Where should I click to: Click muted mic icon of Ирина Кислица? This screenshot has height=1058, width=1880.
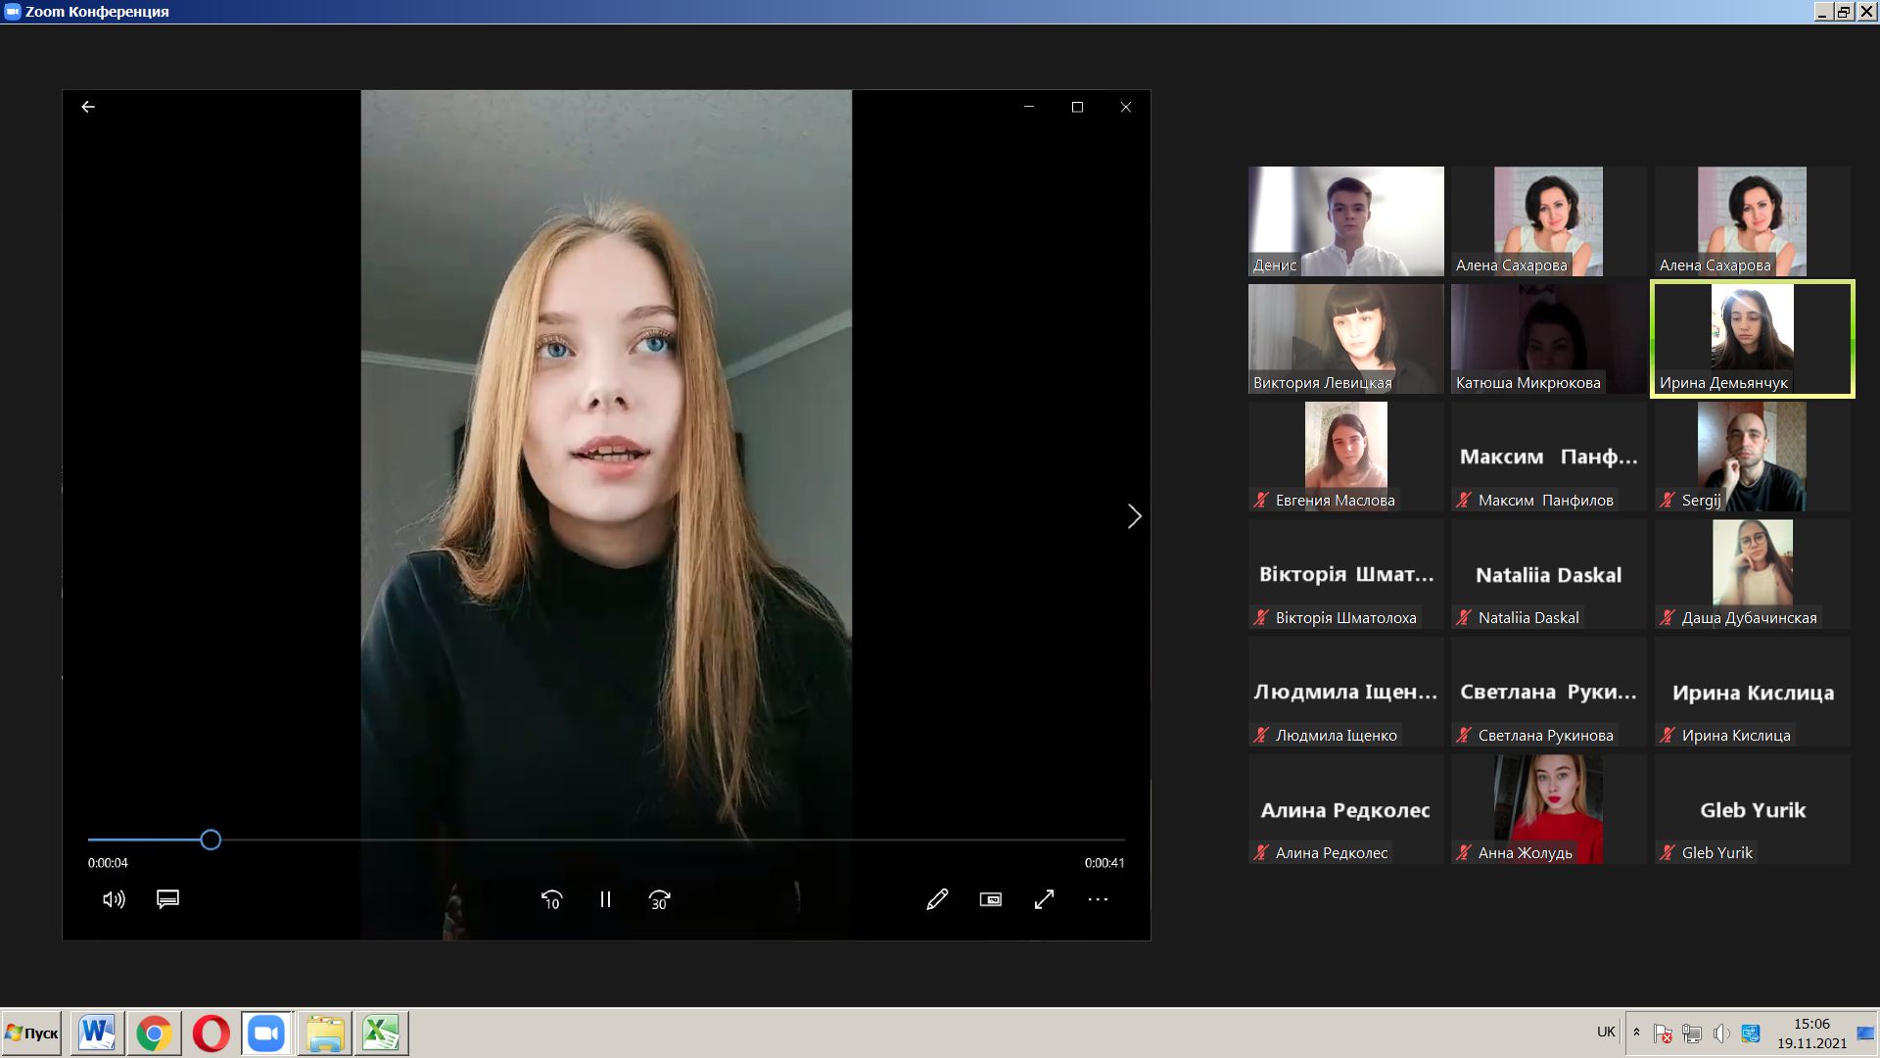[1668, 735]
